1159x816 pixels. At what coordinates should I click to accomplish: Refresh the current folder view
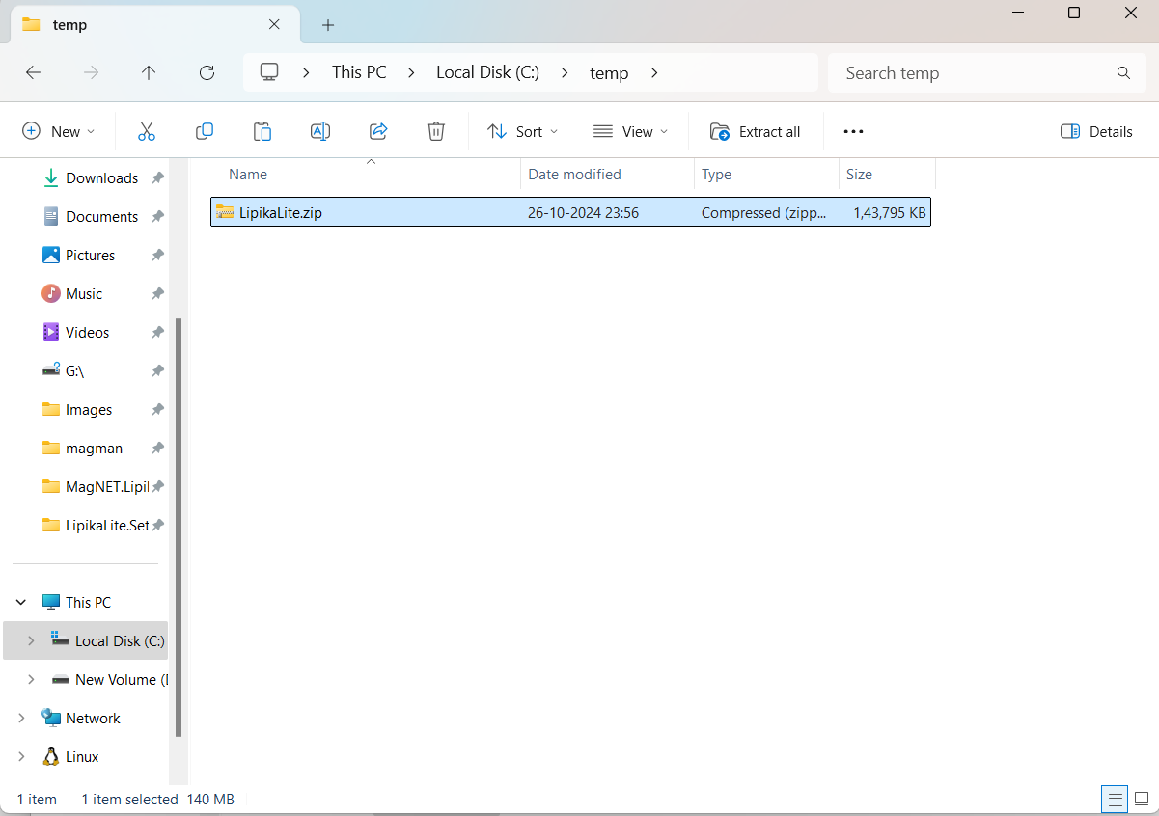[x=207, y=72]
